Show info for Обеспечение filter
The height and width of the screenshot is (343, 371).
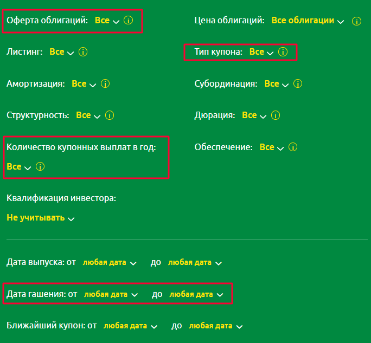(x=293, y=147)
